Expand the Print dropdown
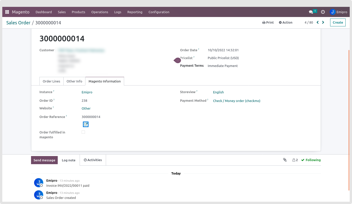This screenshot has width=352, height=204. 268,22
